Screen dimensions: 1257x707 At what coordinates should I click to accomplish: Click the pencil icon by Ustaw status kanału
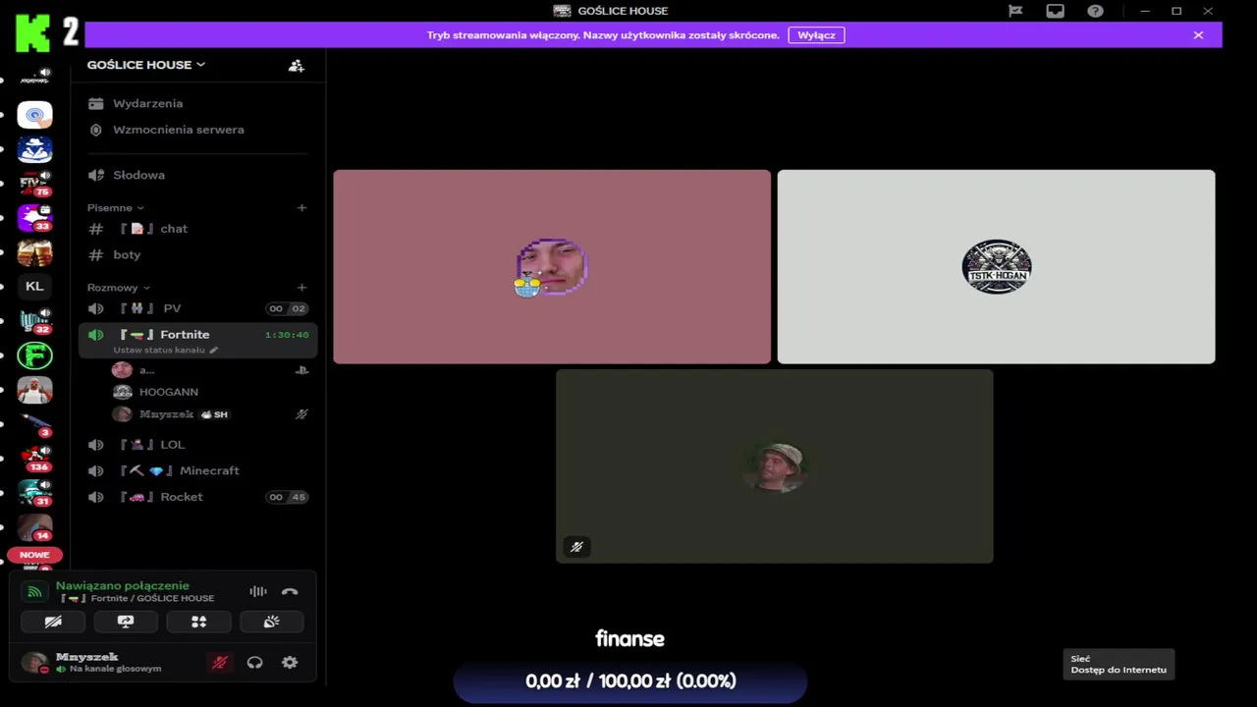click(213, 350)
